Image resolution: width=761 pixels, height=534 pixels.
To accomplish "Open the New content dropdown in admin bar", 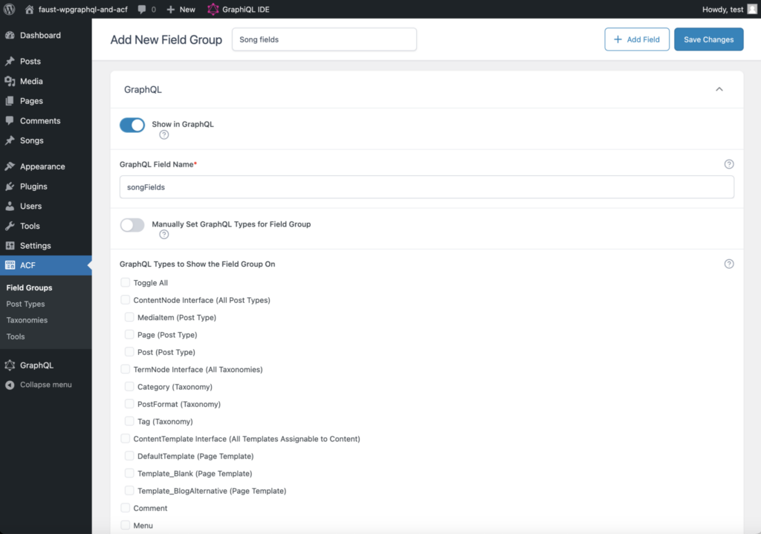I will pos(181,10).
